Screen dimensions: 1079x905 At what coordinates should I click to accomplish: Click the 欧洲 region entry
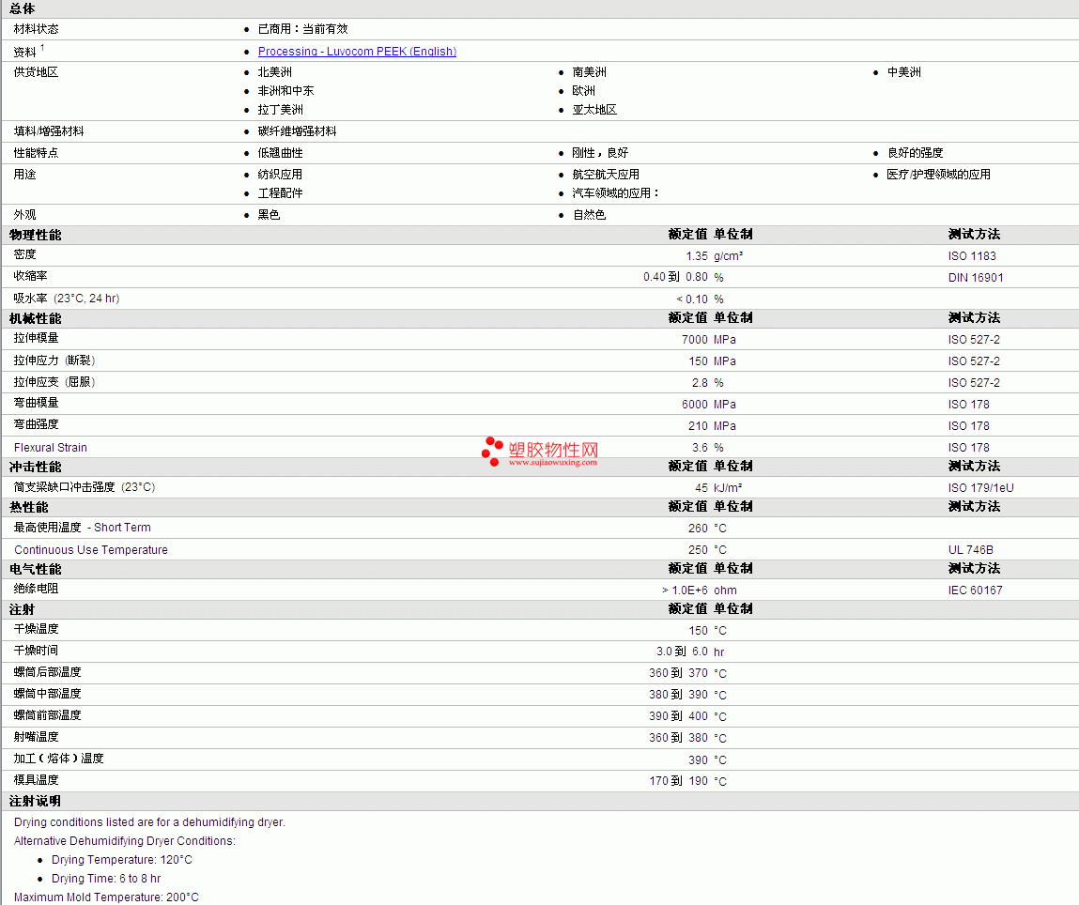583,91
